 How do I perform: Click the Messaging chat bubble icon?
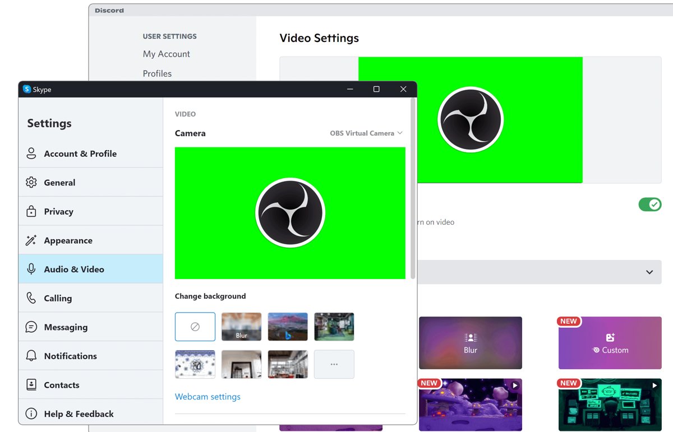[31, 327]
